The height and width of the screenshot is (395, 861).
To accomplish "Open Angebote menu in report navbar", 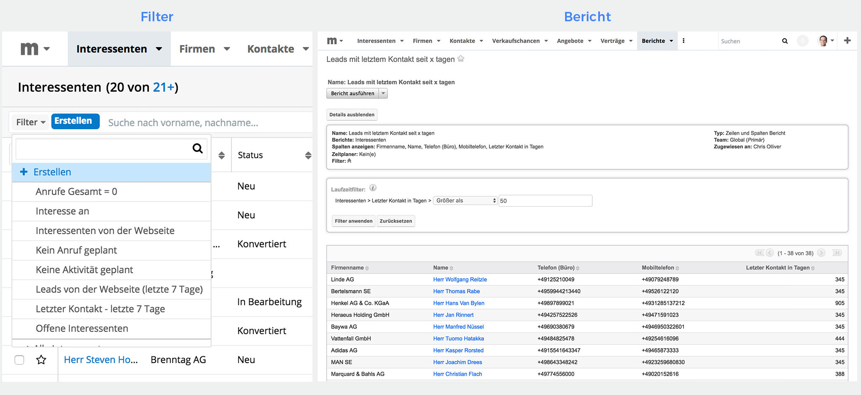I will [574, 41].
